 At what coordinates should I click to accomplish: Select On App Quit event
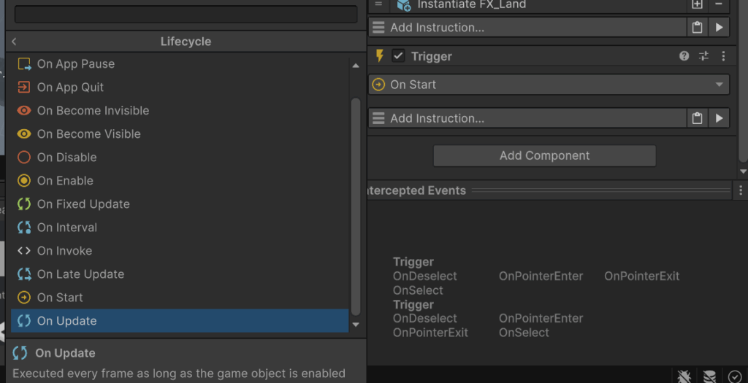[70, 88]
